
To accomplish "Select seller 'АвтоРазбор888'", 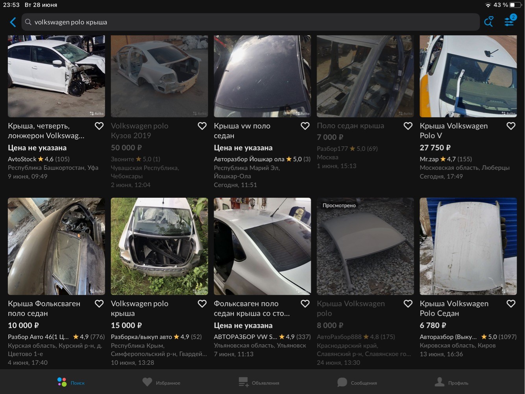I will click(x=339, y=337).
